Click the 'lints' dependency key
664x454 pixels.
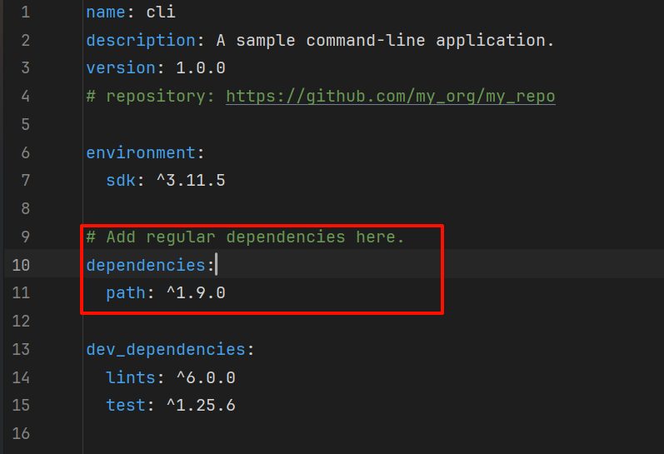131,377
